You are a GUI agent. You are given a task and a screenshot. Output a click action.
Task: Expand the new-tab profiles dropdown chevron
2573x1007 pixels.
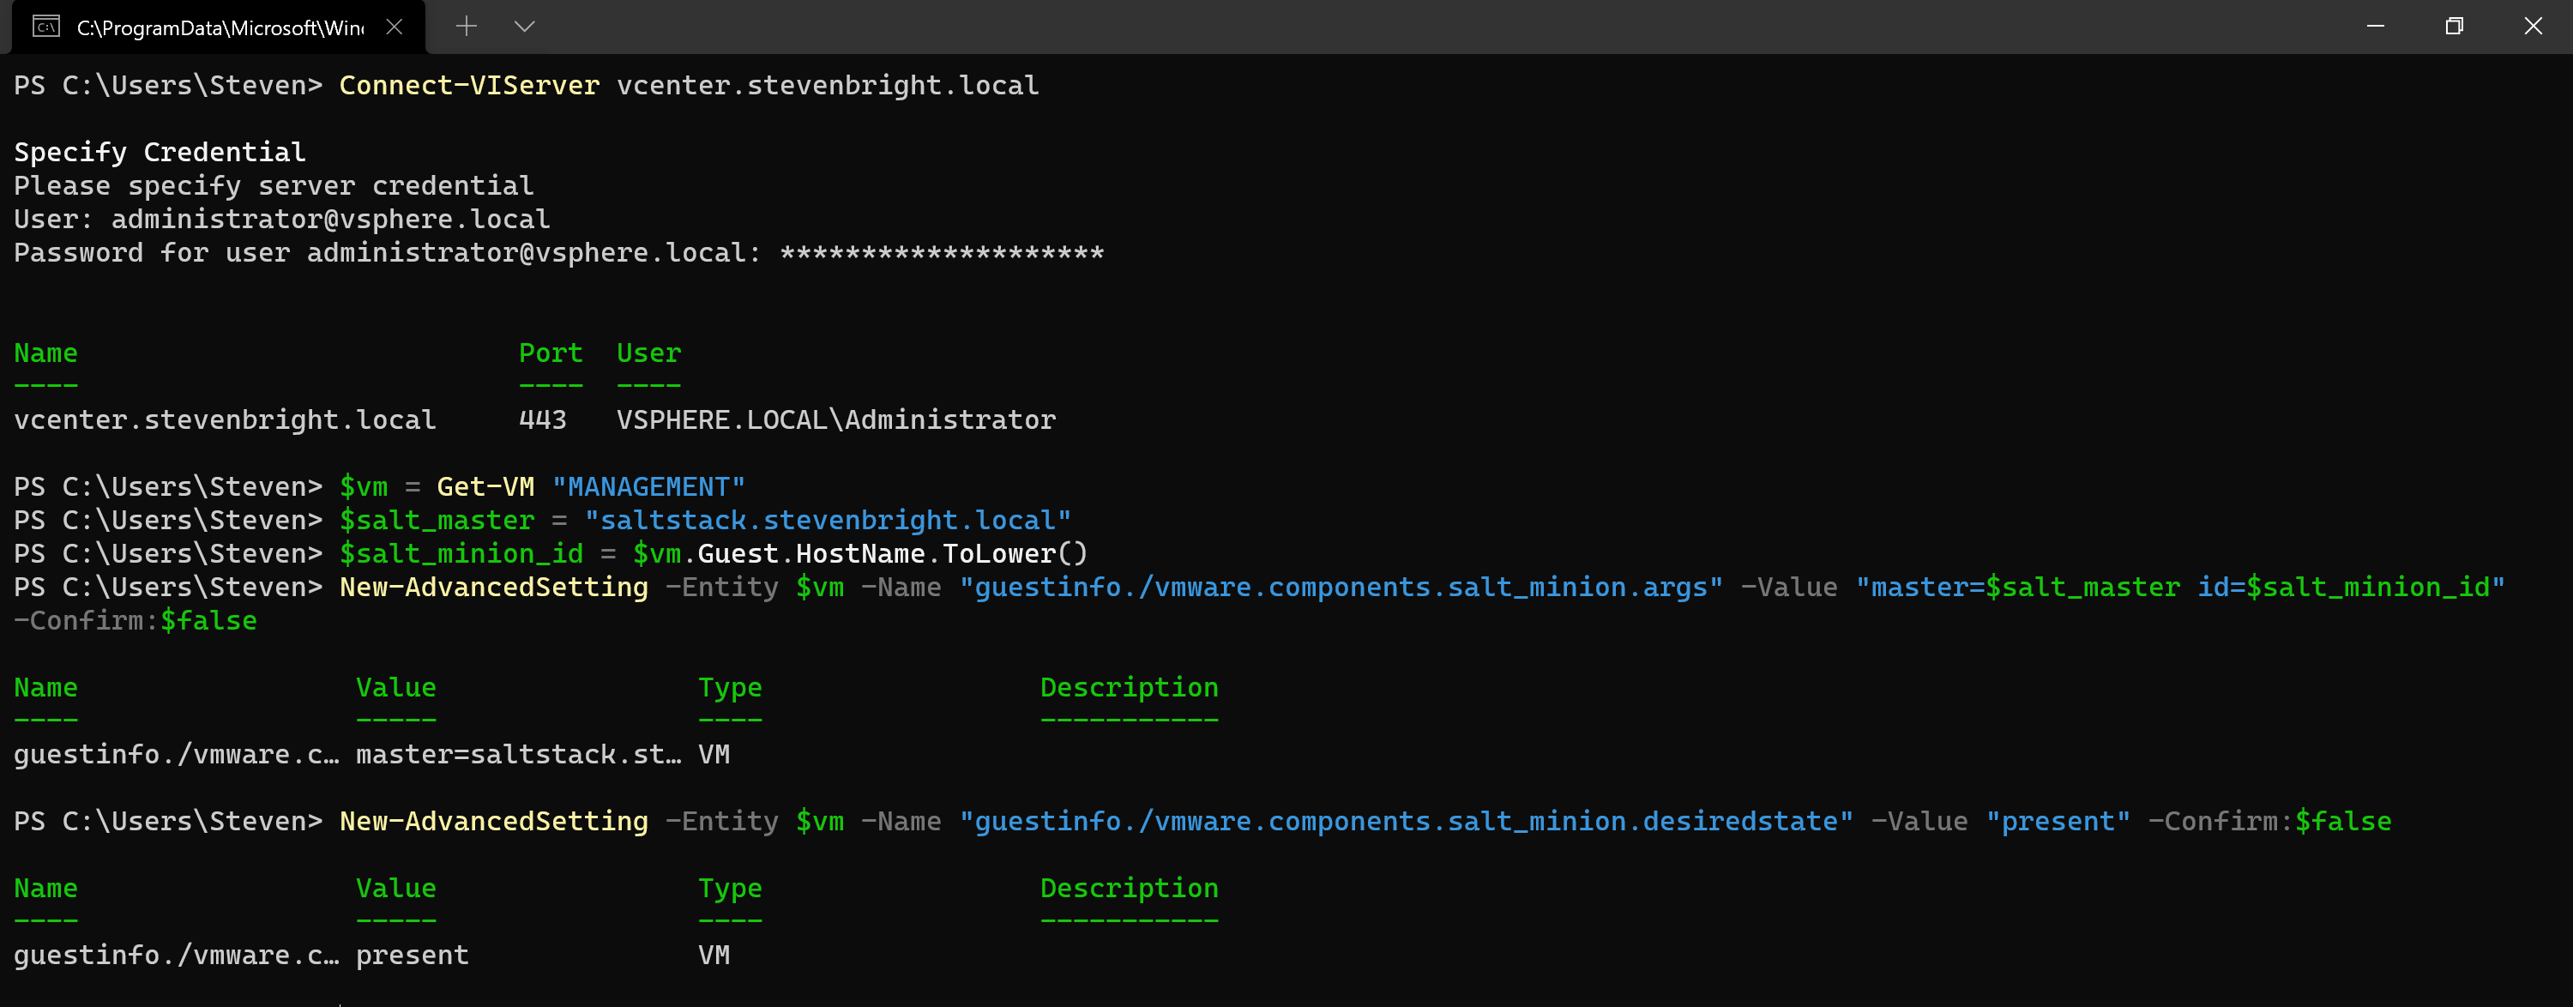coord(524,27)
